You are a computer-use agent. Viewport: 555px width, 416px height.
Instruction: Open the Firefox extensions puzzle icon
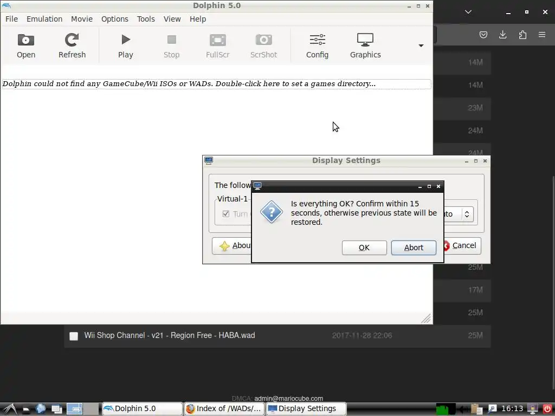[x=522, y=35]
